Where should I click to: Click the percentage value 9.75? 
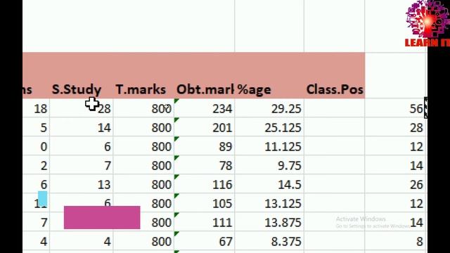point(269,165)
